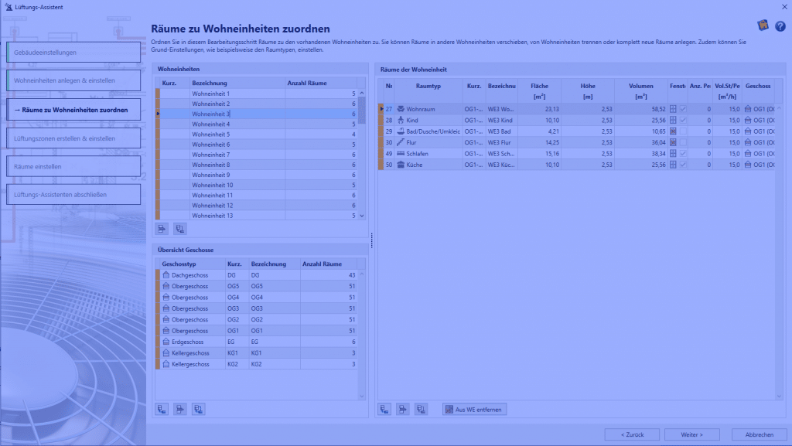Click the floor icon of the KG1 Kellergeschoss row
The width and height of the screenshot is (792, 446).
pyautogui.click(x=166, y=352)
